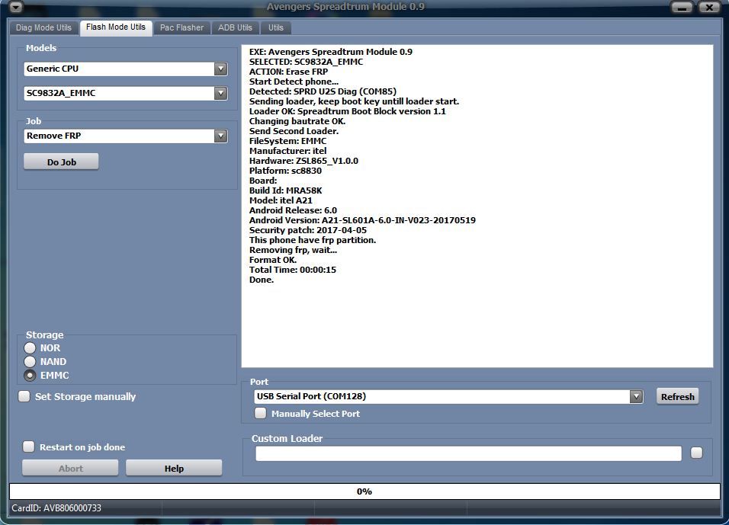Click the 'Done.' log line
The height and width of the screenshot is (525, 729).
point(262,280)
